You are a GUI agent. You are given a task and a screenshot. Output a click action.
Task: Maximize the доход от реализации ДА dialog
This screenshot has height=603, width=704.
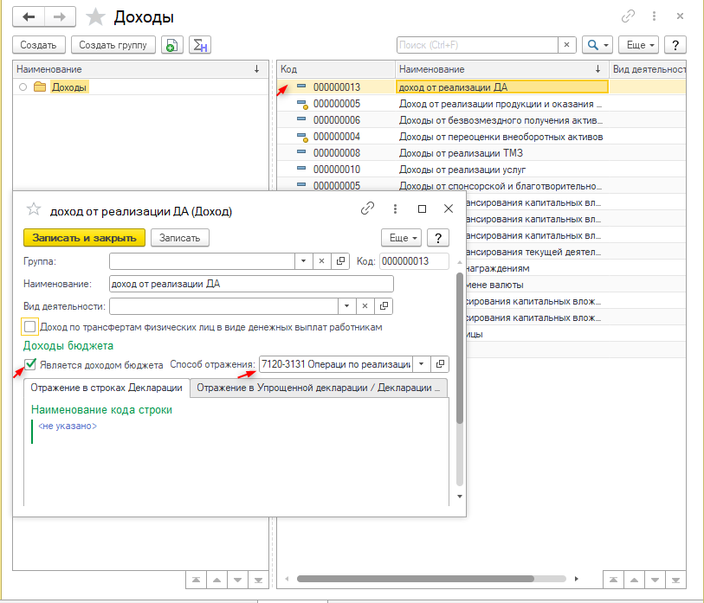[422, 208]
